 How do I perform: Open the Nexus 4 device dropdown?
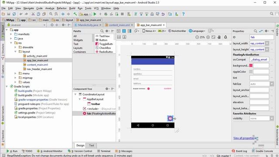pos(149,31)
